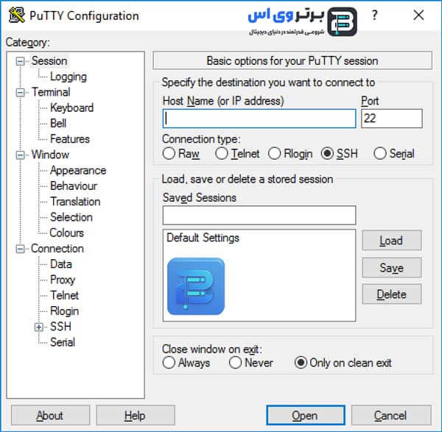Open the Colours settings category
The height and width of the screenshot is (432, 442).
(67, 233)
